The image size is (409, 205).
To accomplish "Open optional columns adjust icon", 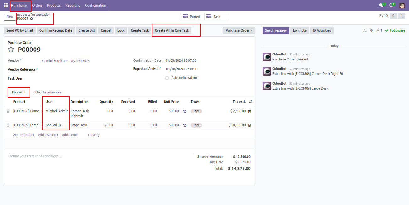I will point(250,102).
